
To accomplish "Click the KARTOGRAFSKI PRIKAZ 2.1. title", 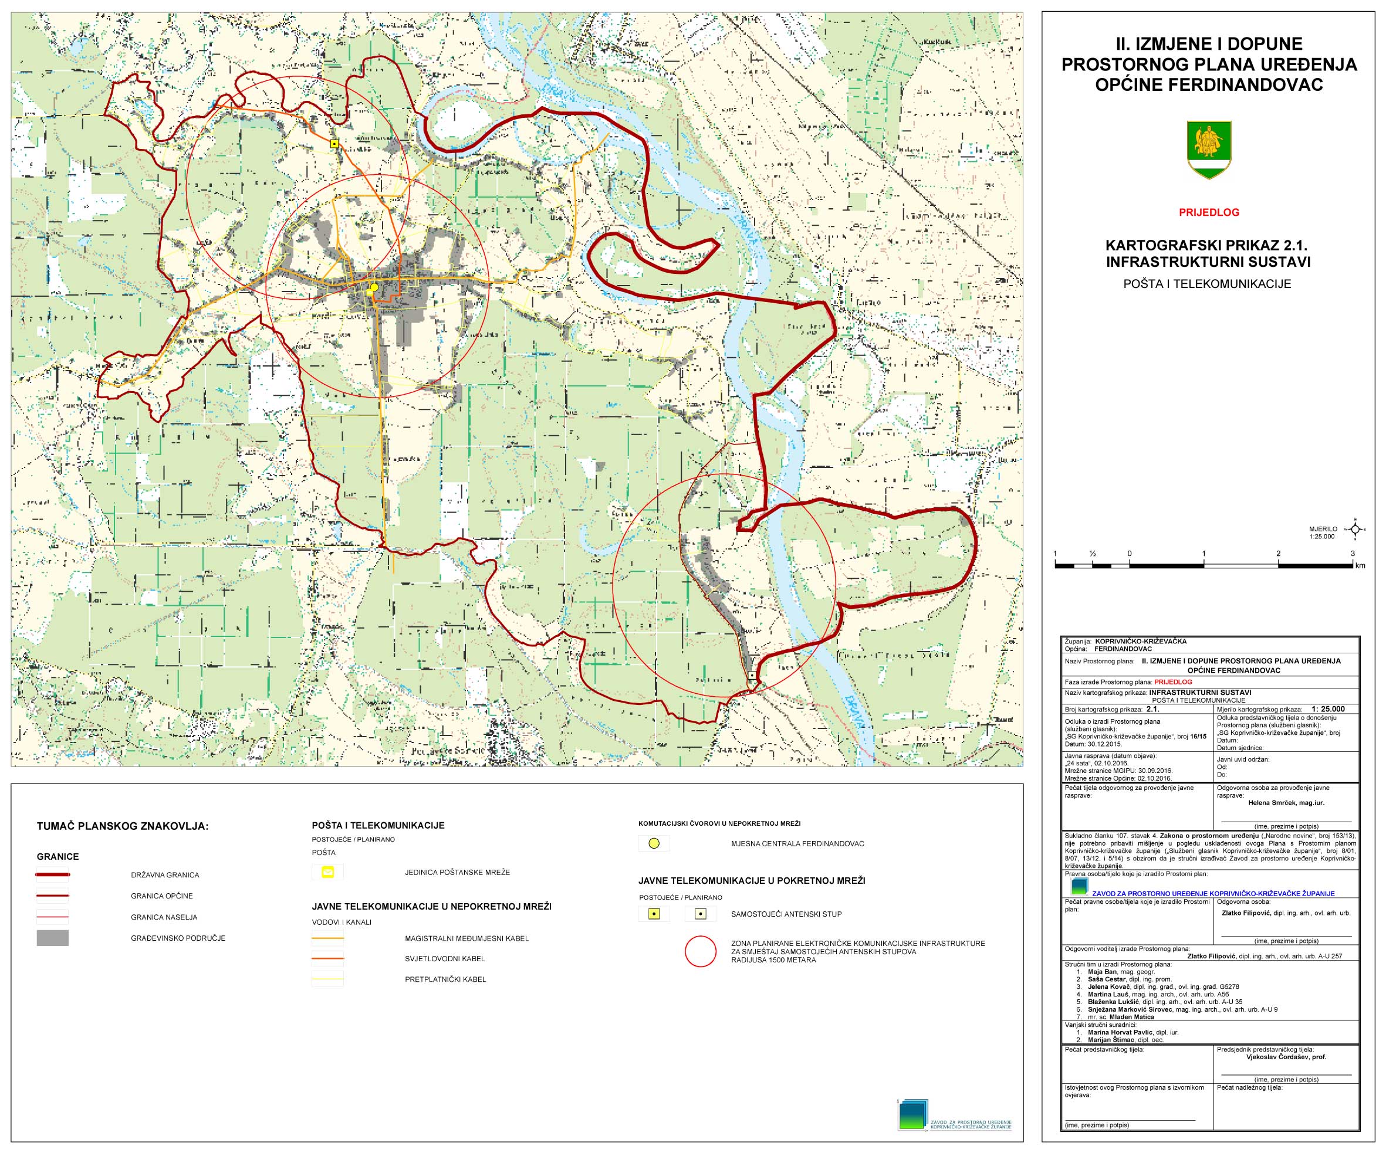I will (x=1208, y=245).
